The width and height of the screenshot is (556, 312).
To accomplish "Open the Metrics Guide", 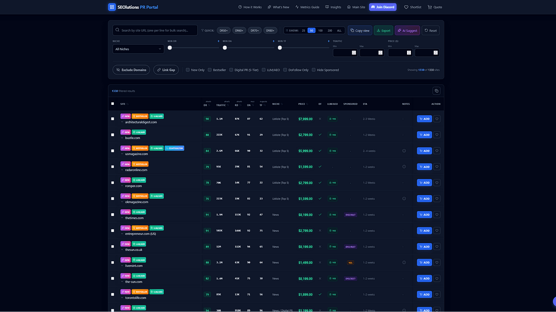I will [x=307, y=7].
